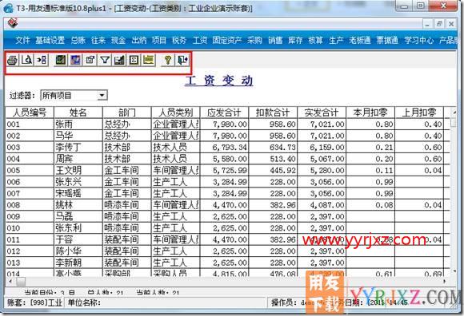Screen dimensions: 464x316
Task: Select the name cell 李传丁
Action: click(x=78, y=148)
